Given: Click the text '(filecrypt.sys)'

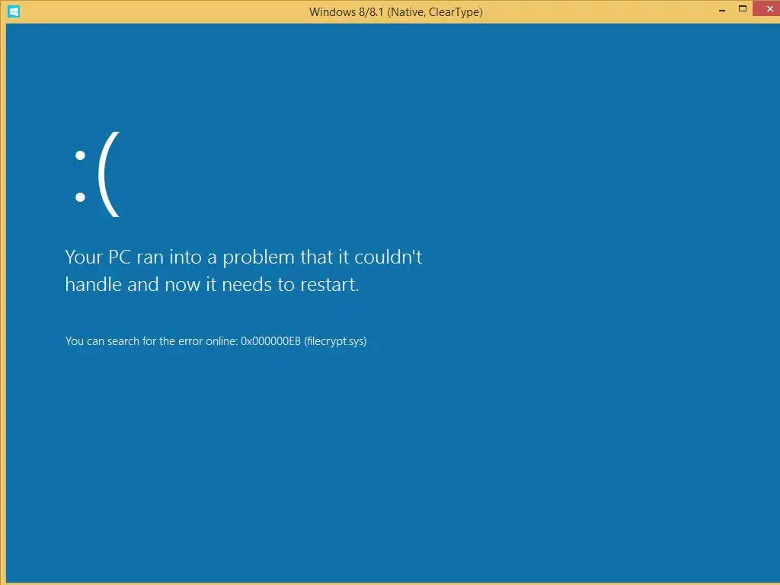Looking at the screenshot, I should (x=335, y=341).
